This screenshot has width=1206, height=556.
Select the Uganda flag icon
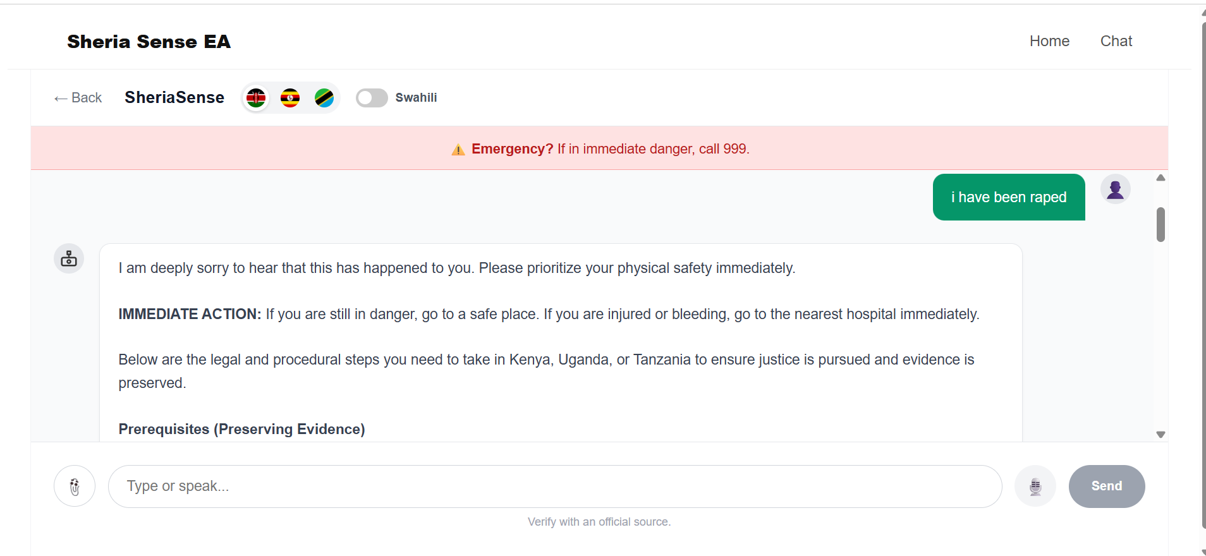(x=290, y=98)
